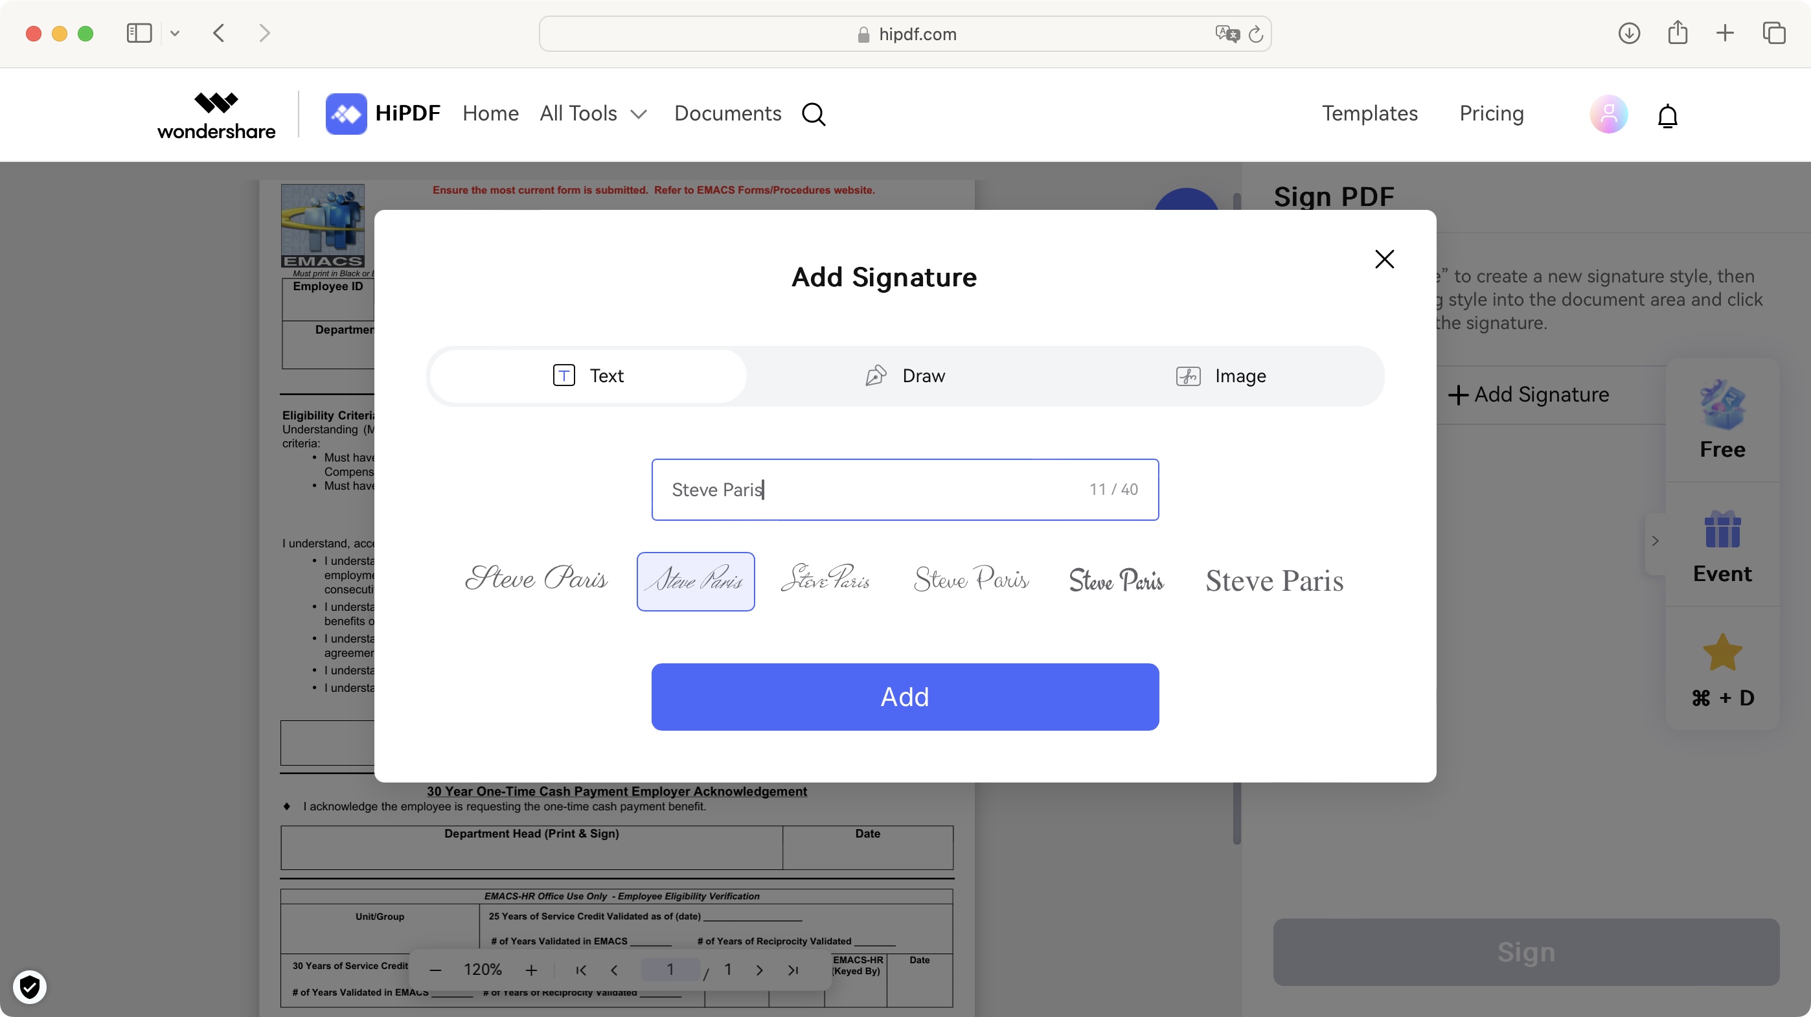Click the page navigation forward button

pyautogui.click(x=758, y=971)
